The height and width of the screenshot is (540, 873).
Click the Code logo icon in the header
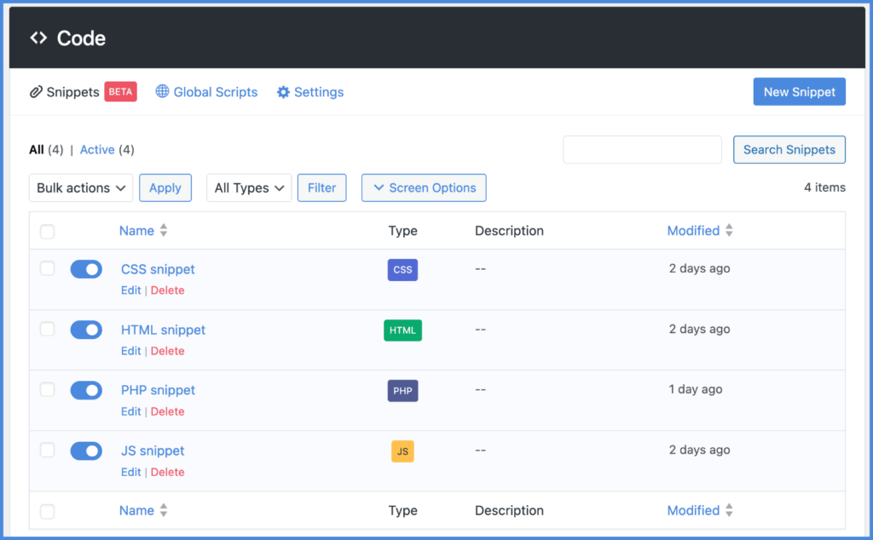tap(38, 37)
